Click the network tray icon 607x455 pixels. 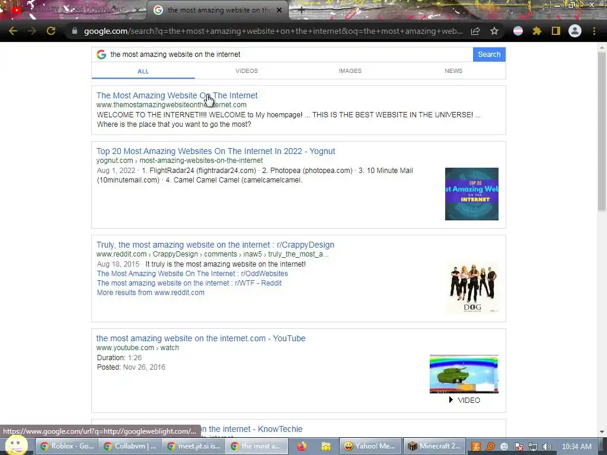[533, 447]
